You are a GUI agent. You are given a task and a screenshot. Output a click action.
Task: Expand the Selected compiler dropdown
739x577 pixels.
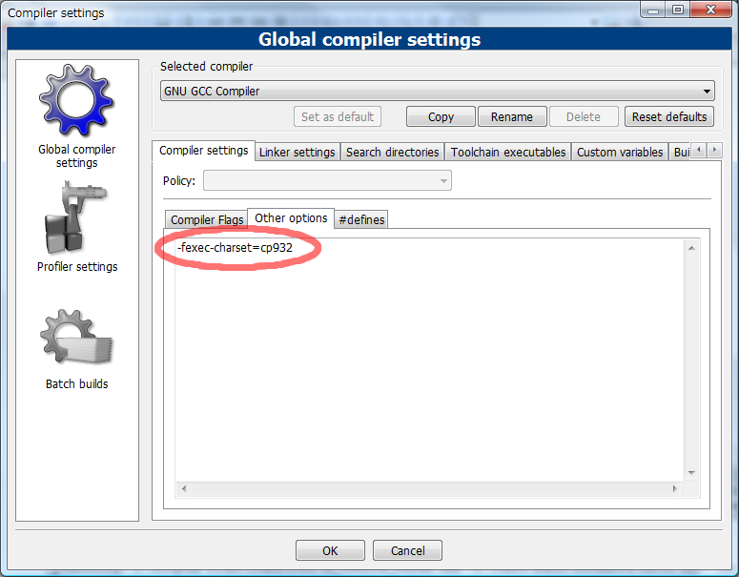[438, 91]
